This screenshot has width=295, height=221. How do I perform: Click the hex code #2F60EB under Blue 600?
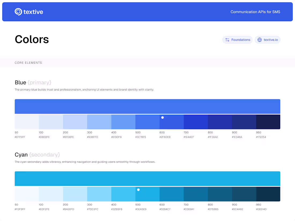tap(165, 137)
